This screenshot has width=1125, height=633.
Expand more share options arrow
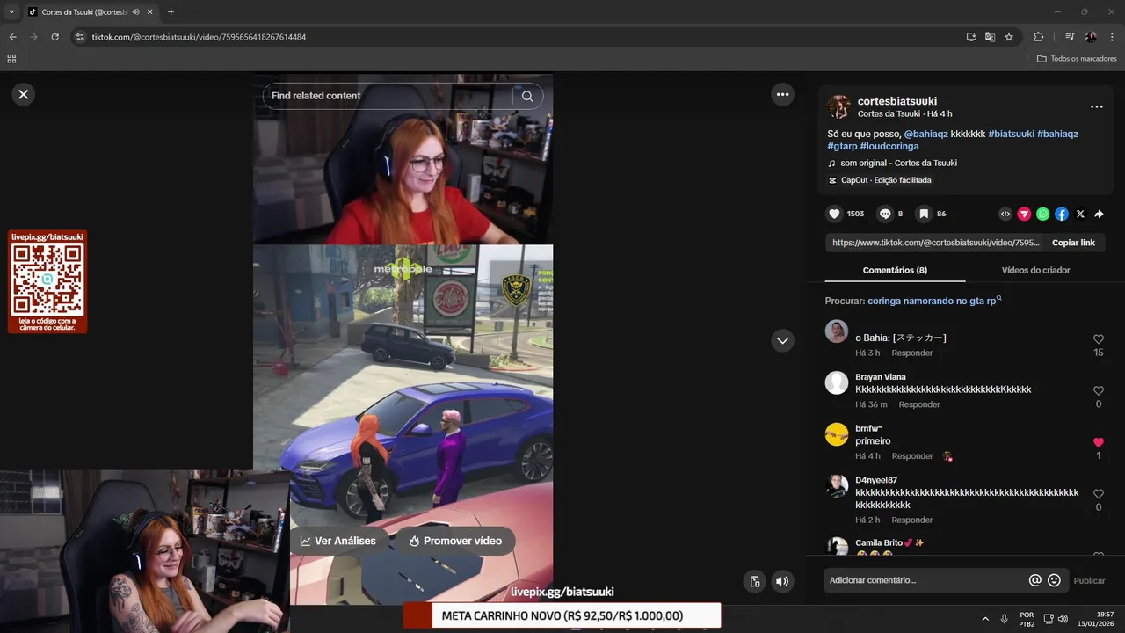(1099, 214)
